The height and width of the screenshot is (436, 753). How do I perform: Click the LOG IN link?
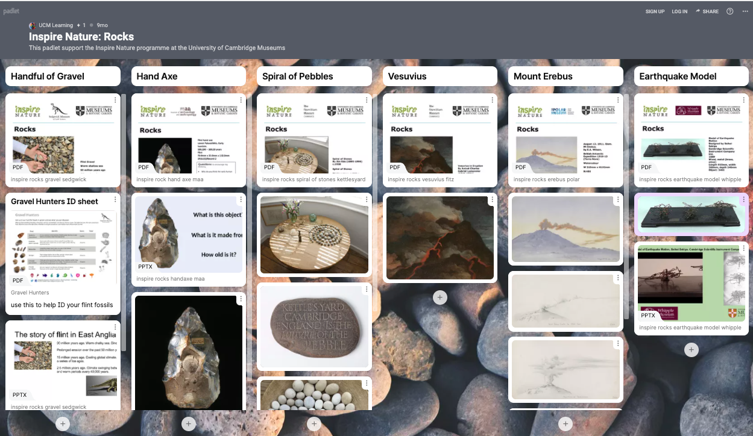(679, 11)
